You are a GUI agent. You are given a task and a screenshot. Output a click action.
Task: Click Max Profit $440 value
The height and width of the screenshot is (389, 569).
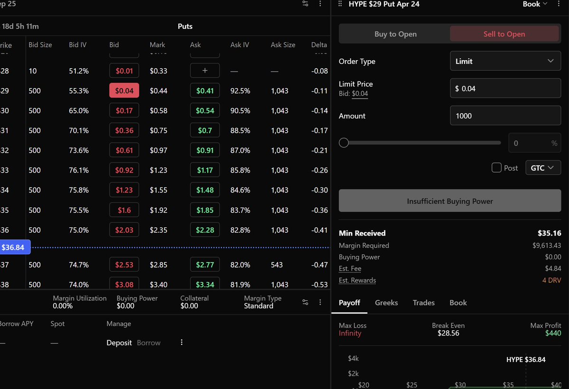553,333
